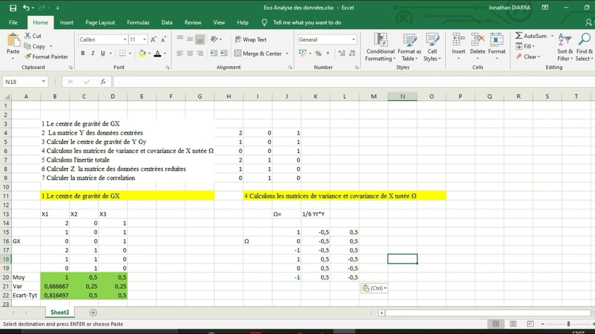The width and height of the screenshot is (595, 334).
Task: Switch to Page Break Preview view
Action: [530, 324]
